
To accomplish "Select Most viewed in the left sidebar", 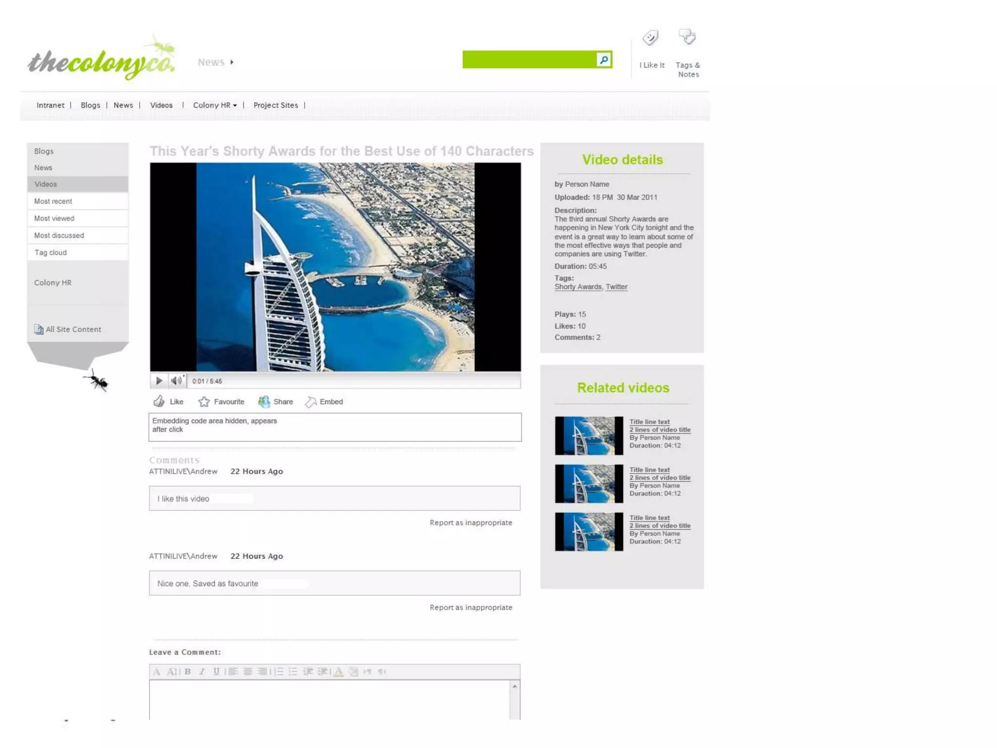I will [x=55, y=218].
